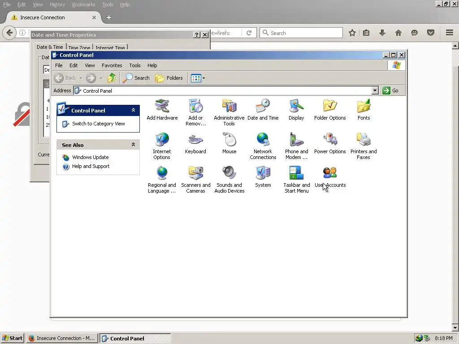
Task: Open Firefox Downloads arrow icon
Action: click(x=382, y=33)
